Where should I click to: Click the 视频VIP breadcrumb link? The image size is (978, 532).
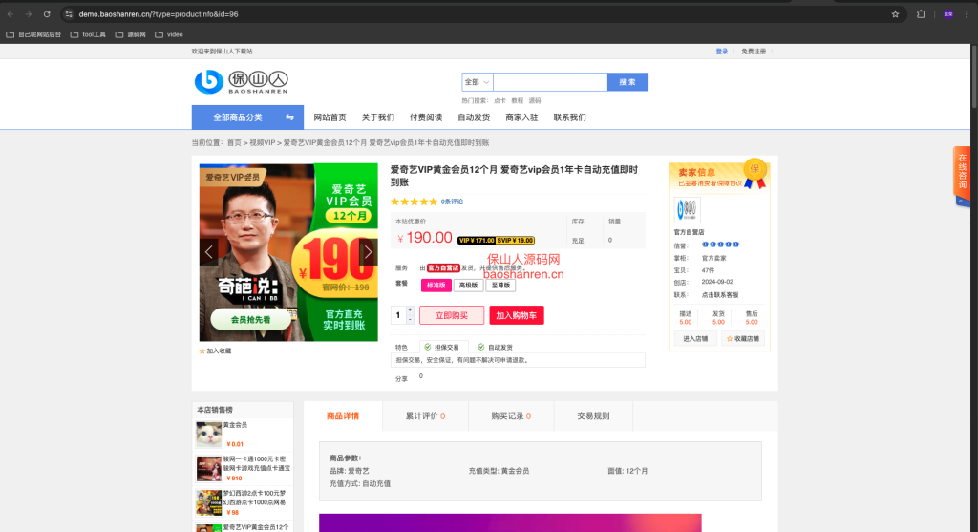point(263,143)
